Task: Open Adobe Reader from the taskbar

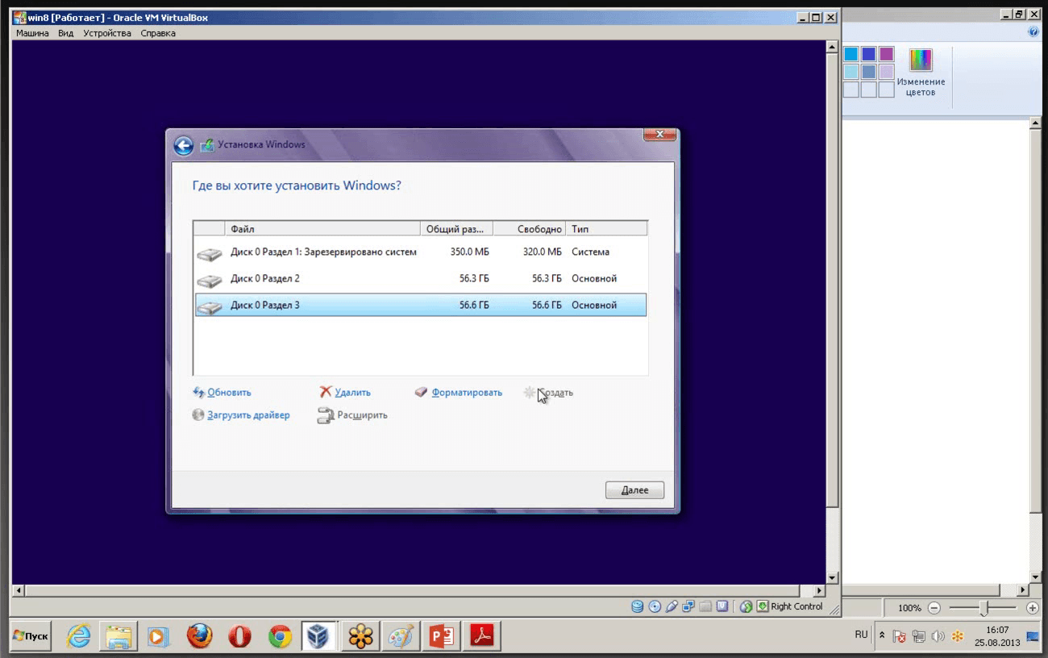Action: pyautogui.click(x=482, y=636)
